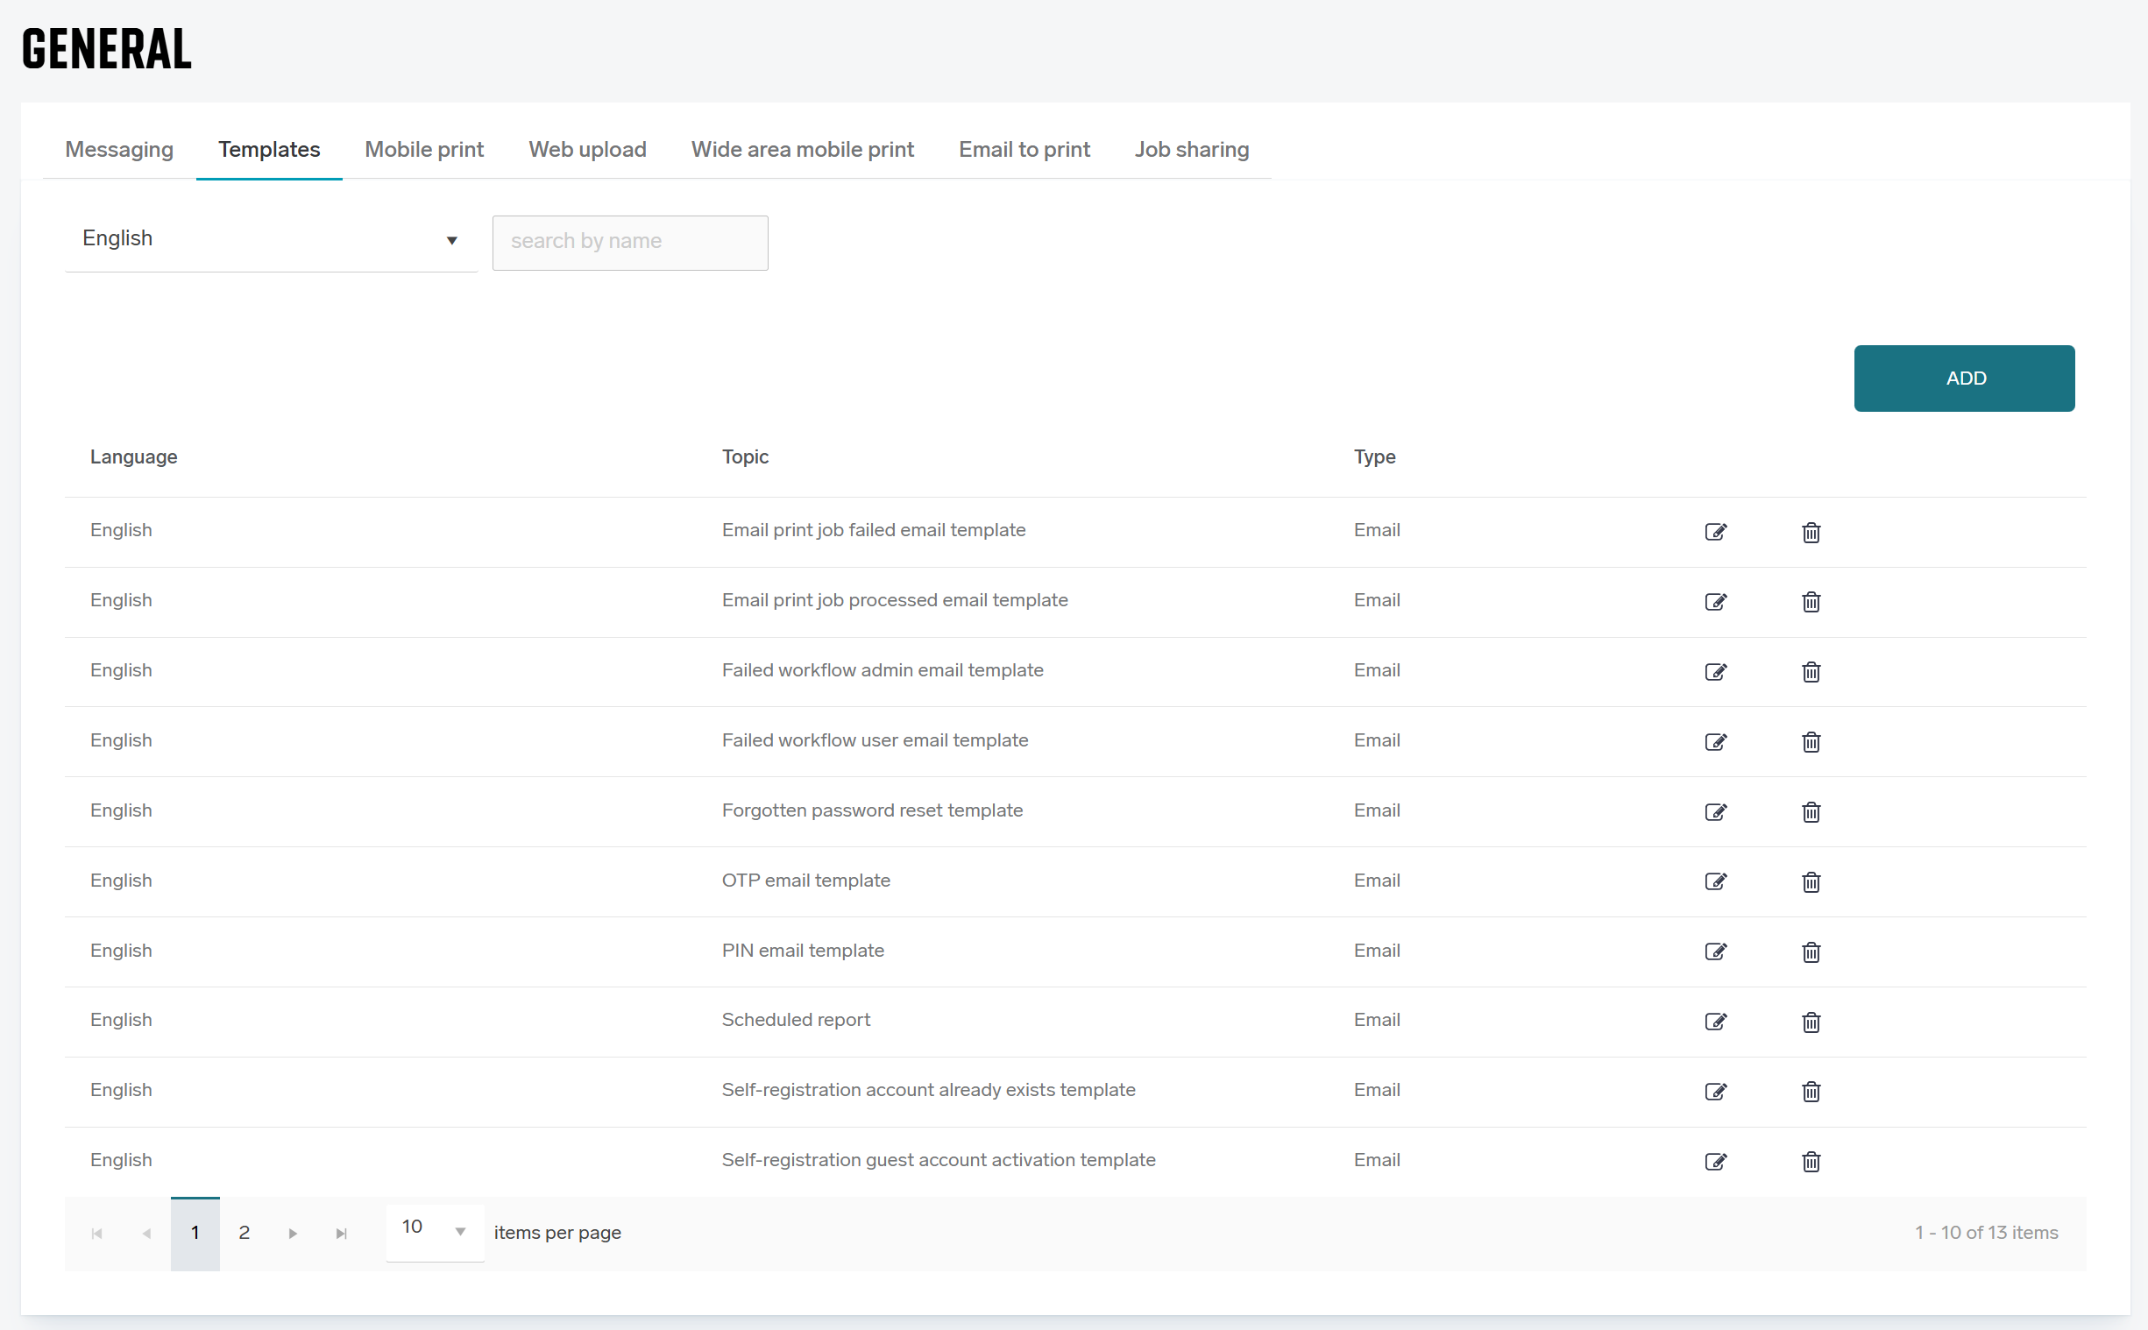Viewport: 2148px width, 1330px height.
Task: Delete the OTP email template
Action: click(x=1811, y=881)
